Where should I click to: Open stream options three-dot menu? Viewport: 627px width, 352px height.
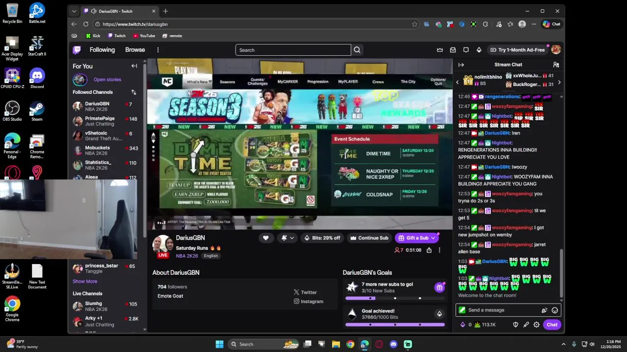pyautogui.click(x=439, y=250)
